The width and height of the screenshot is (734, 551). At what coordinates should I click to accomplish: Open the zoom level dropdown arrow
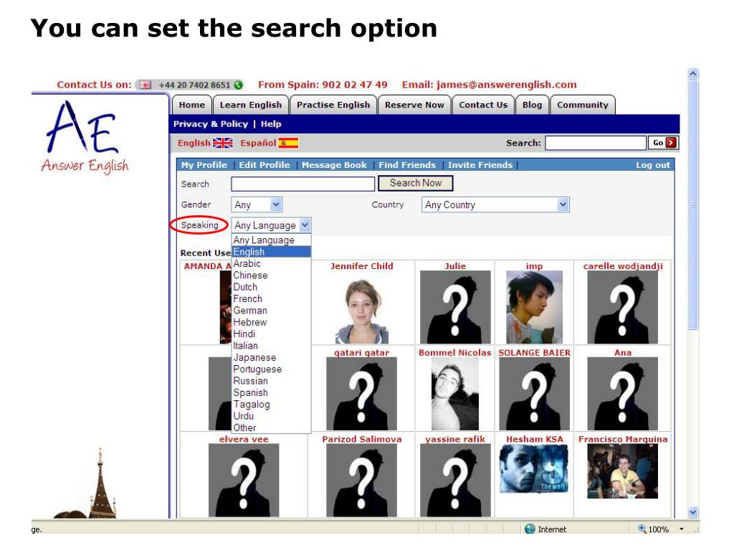[x=682, y=529]
